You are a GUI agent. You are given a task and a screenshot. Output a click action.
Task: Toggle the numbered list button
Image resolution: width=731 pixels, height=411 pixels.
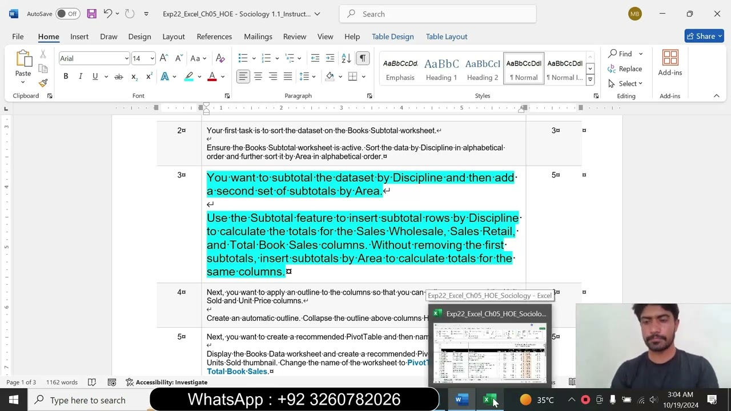[x=266, y=58]
